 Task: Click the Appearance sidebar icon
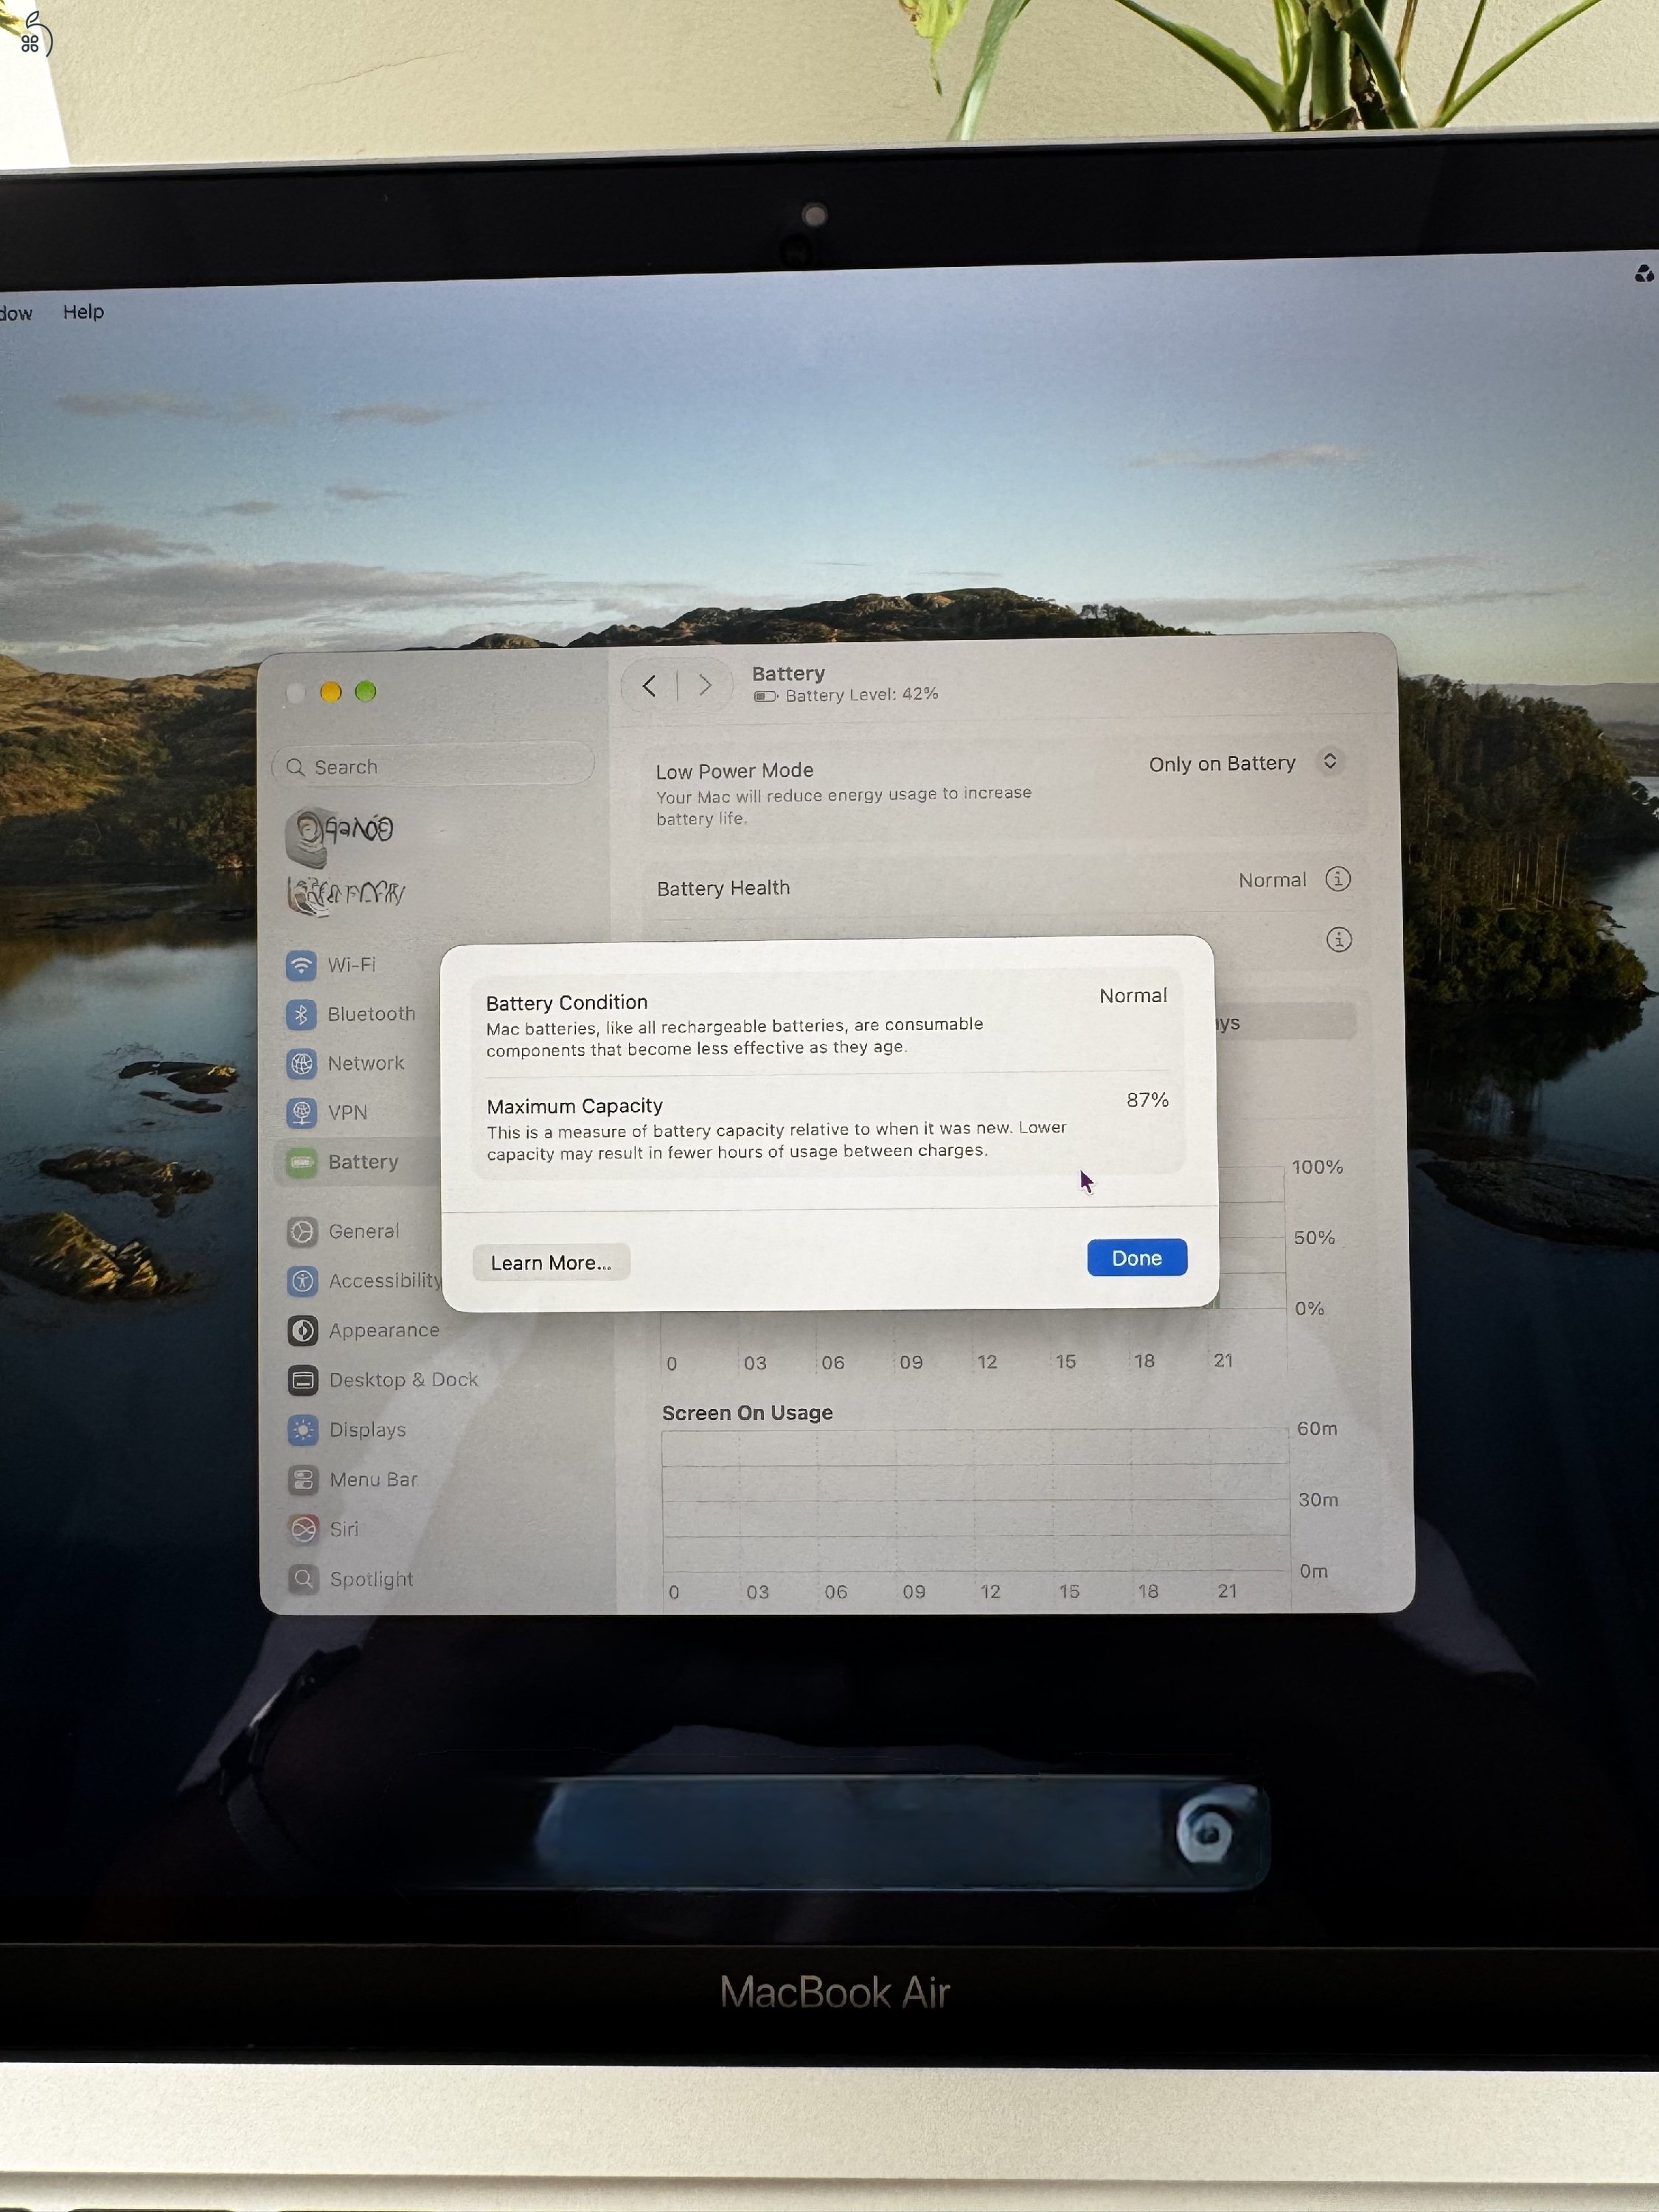point(302,1331)
